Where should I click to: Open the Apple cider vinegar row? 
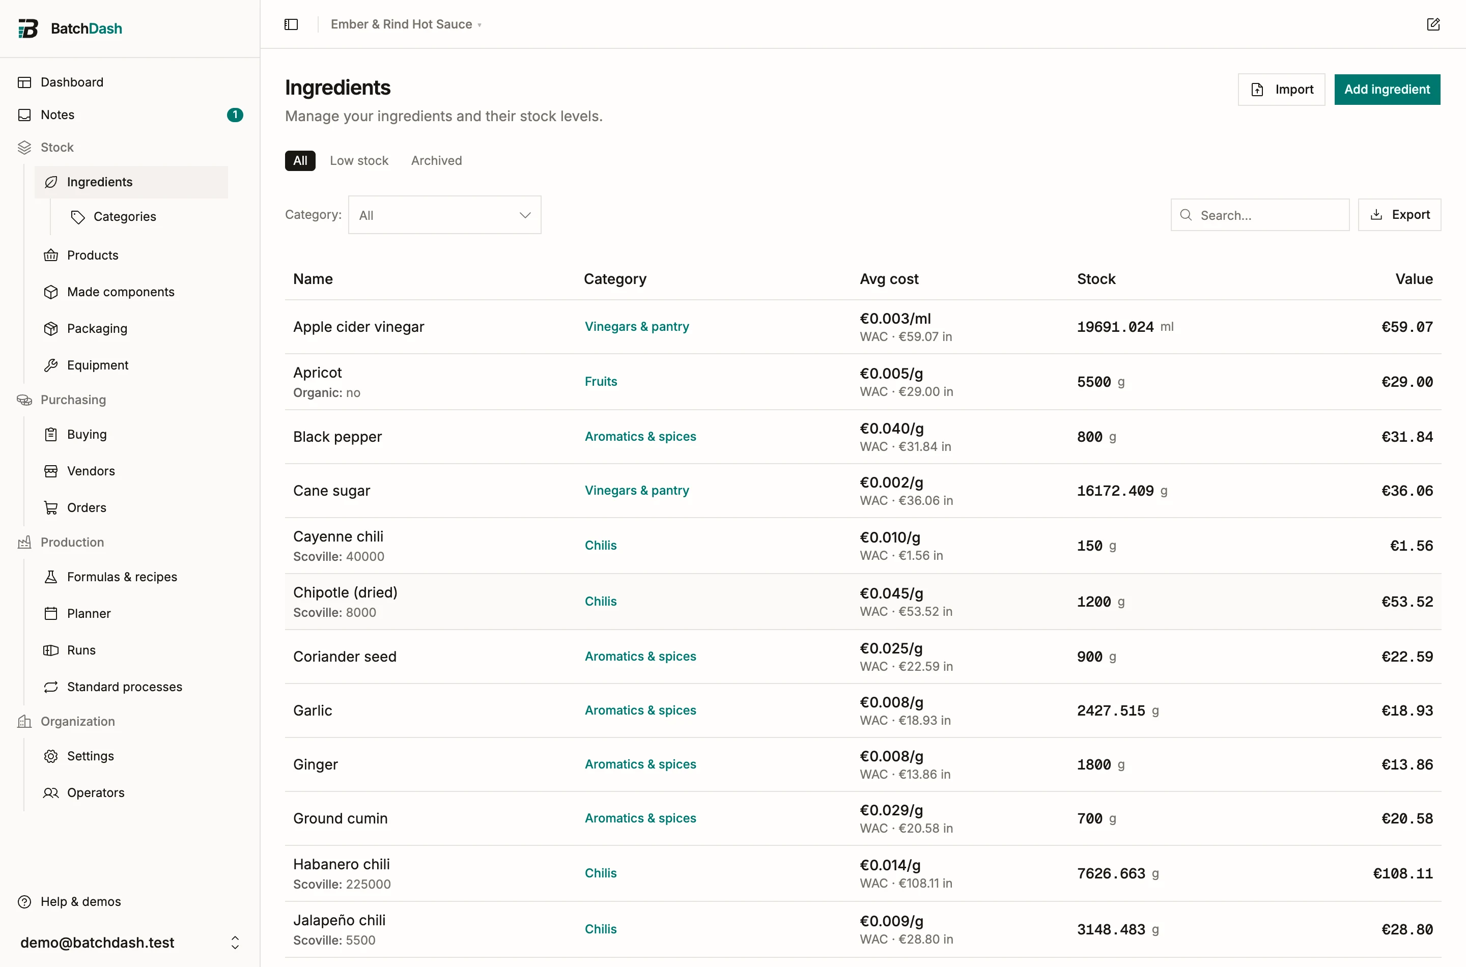pyautogui.click(x=862, y=327)
